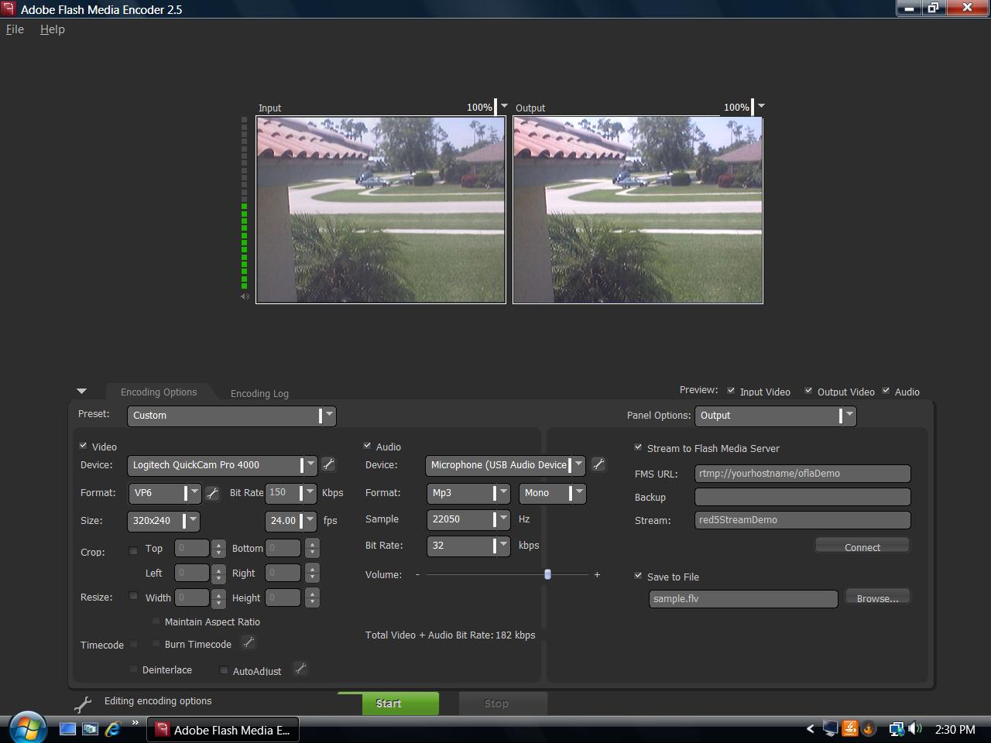Viewport: 991px width, 743px height.
Task: Open video device settings wrench icon
Action: 328,464
